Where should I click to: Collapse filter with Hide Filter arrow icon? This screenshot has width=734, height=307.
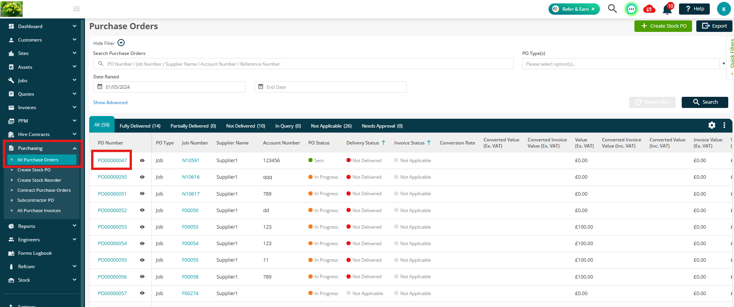point(121,43)
